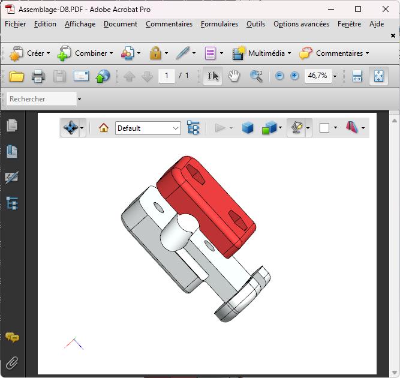
Task: Toggle the 3D cross section tool
Action: tap(351, 128)
